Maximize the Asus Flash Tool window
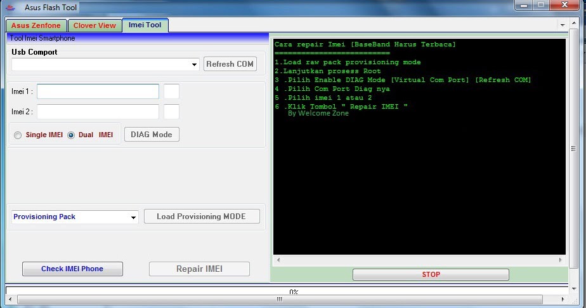This screenshot has width=586, height=308. (x=541, y=5)
